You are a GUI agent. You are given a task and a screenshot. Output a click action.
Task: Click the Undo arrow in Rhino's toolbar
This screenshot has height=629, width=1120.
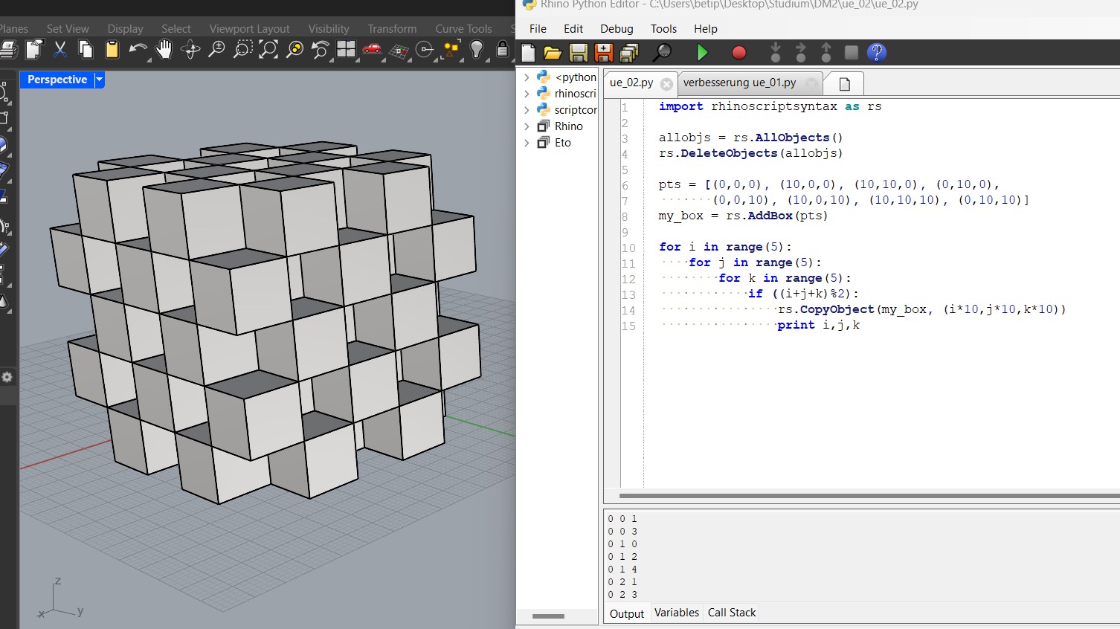[x=138, y=51]
